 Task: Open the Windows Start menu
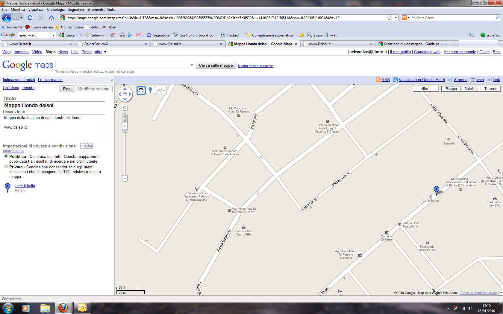pyautogui.click(x=8, y=308)
